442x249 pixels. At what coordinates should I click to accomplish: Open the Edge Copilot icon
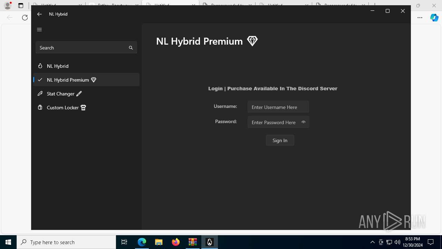coord(434,18)
